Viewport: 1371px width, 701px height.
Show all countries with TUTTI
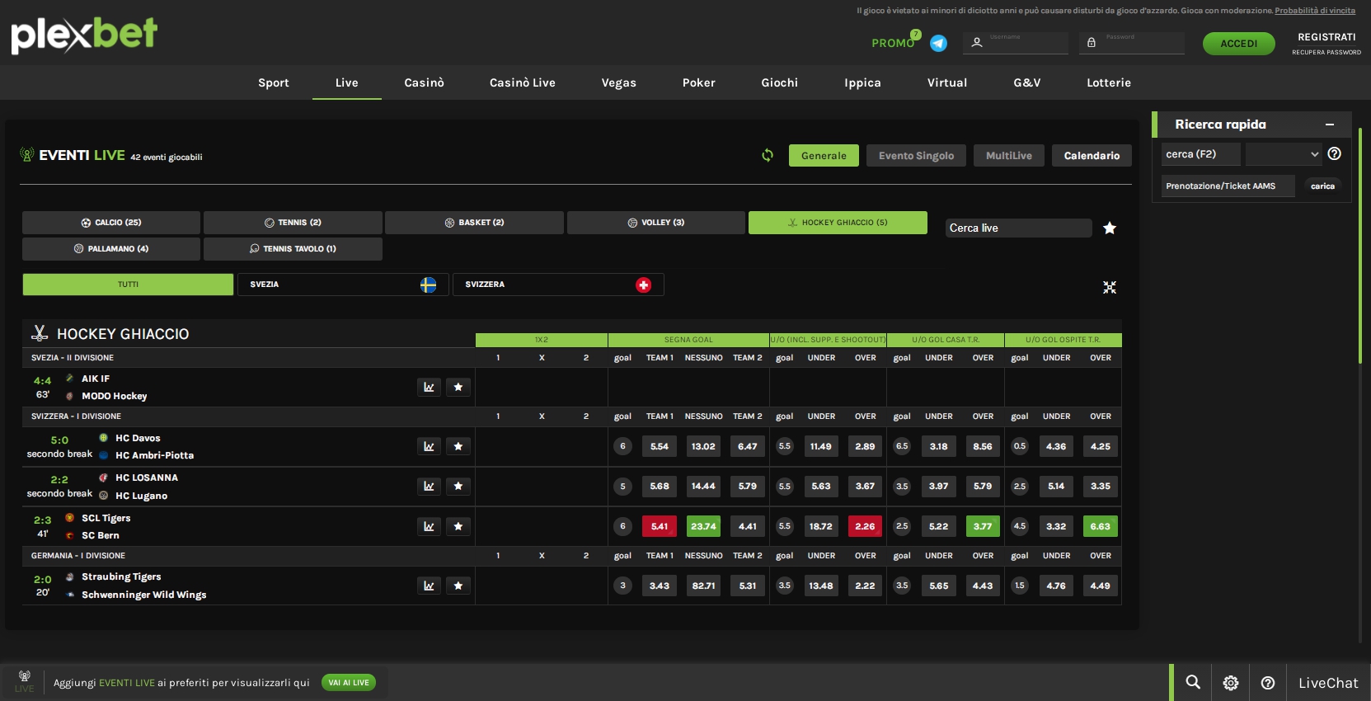(x=128, y=285)
